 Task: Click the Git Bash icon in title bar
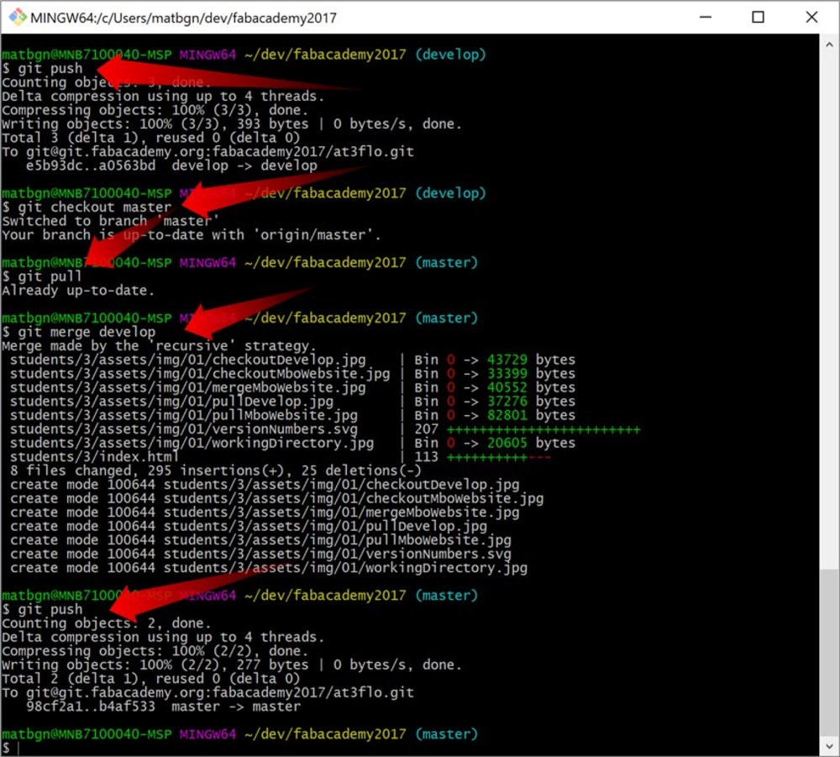[x=18, y=17]
